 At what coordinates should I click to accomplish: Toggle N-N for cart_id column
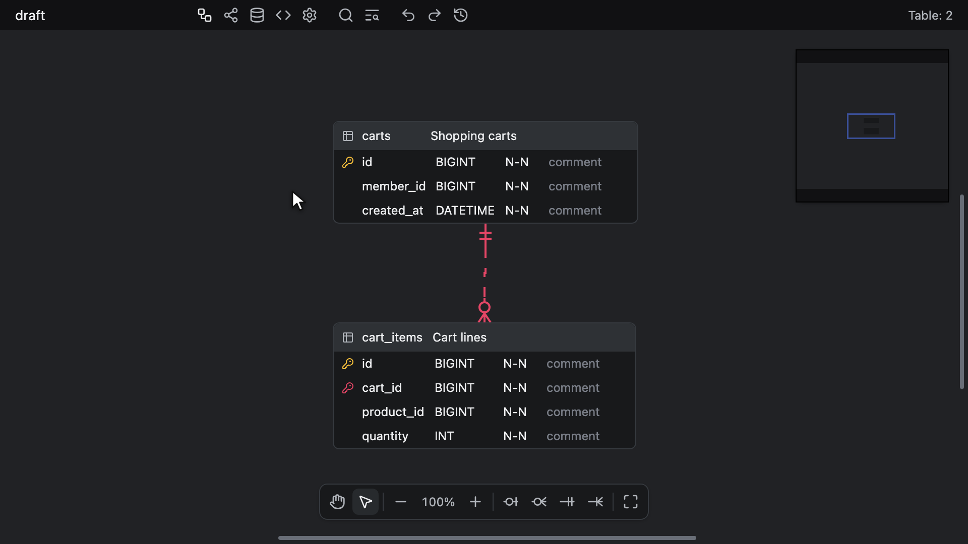pos(515,388)
